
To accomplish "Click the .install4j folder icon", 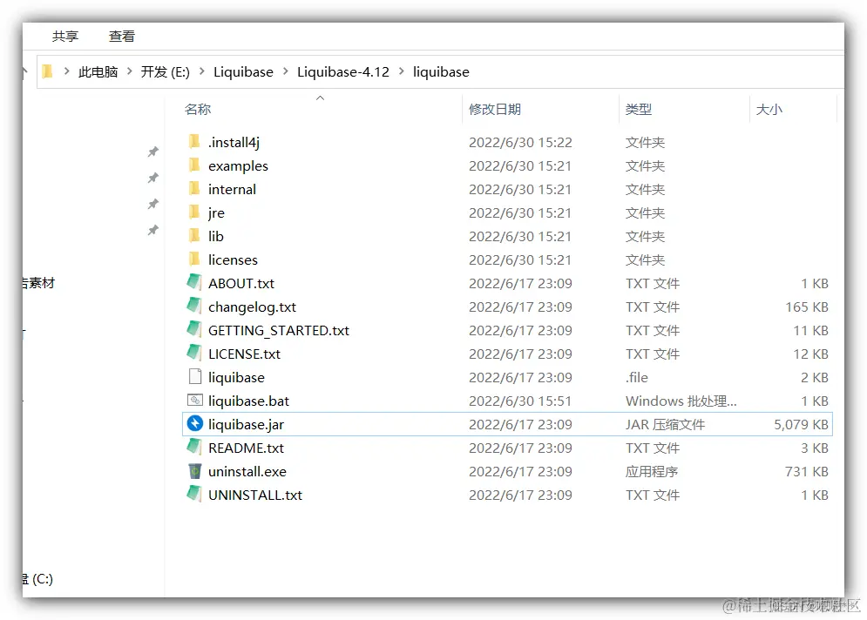I will click(194, 141).
